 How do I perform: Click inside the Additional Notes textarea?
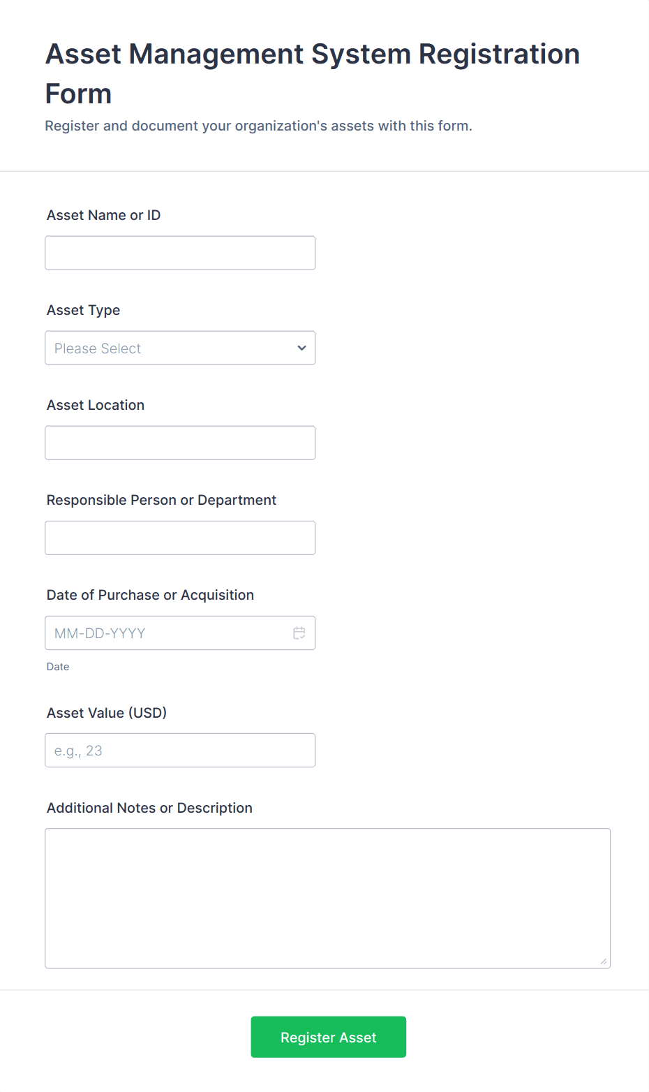[327, 898]
